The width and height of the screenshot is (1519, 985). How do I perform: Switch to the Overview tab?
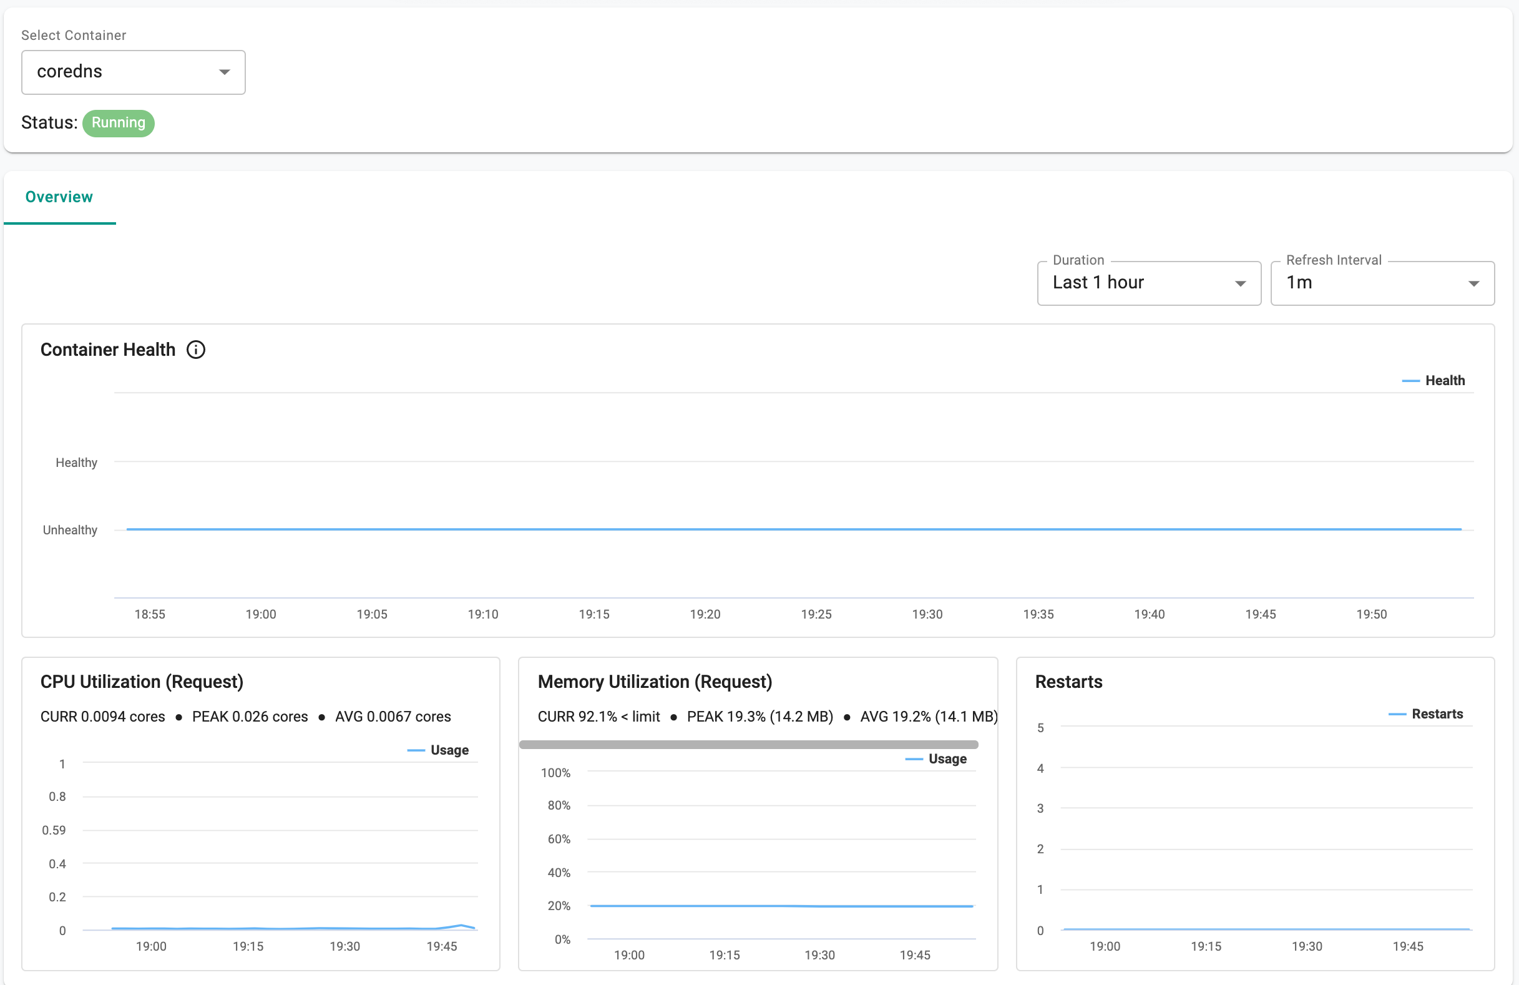[59, 197]
